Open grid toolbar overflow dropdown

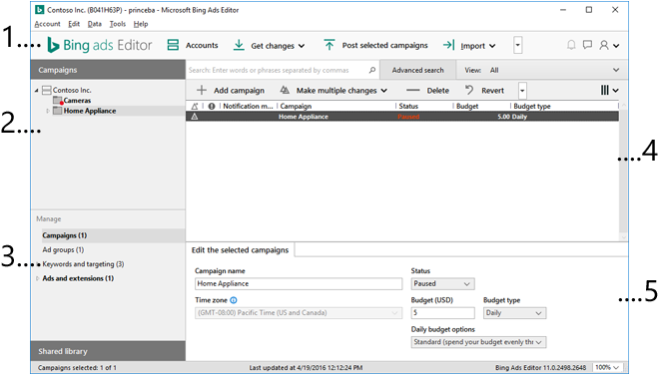pyautogui.click(x=522, y=90)
